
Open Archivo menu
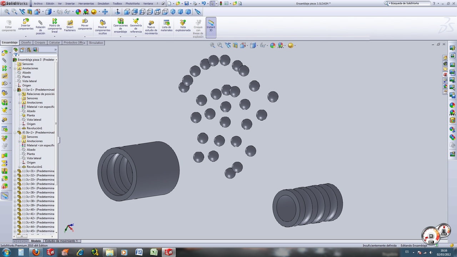point(38,4)
